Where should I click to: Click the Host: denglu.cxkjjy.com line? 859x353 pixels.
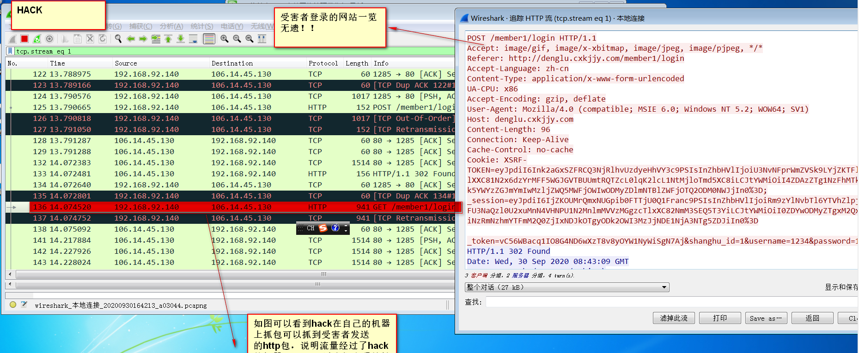[x=520, y=119]
